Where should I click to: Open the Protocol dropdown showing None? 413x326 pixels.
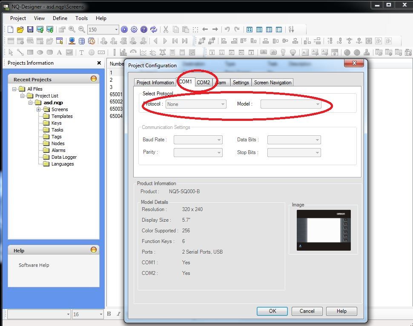(196, 104)
